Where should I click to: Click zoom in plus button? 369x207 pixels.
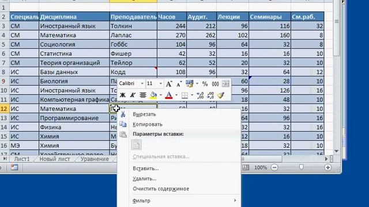[328, 167]
